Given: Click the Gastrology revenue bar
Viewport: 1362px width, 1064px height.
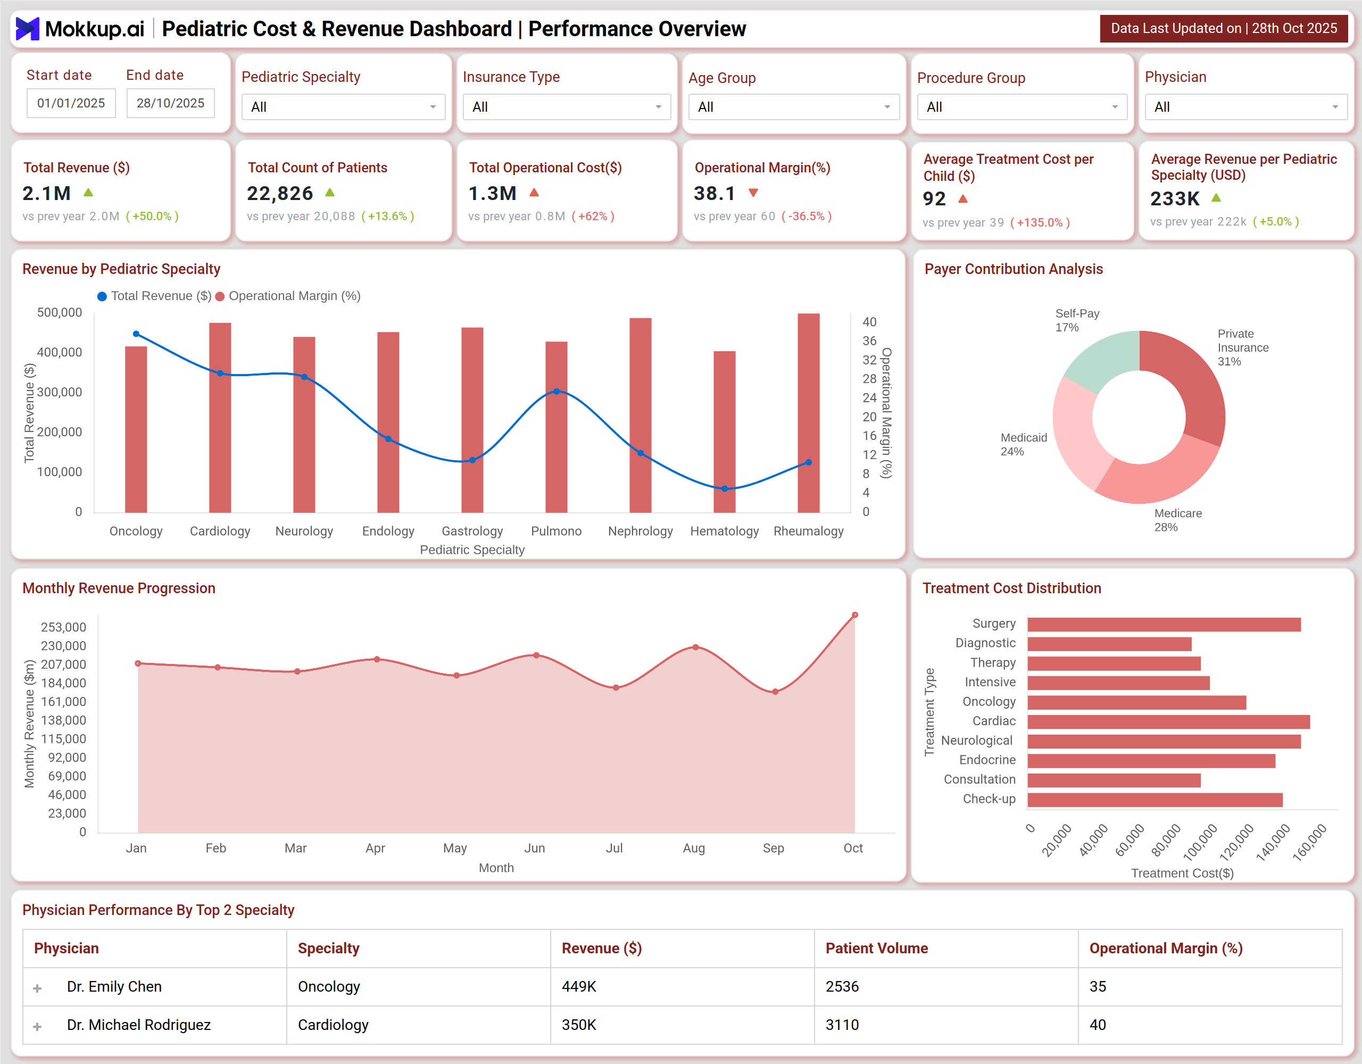Looking at the screenshot, I should point(472,420).
